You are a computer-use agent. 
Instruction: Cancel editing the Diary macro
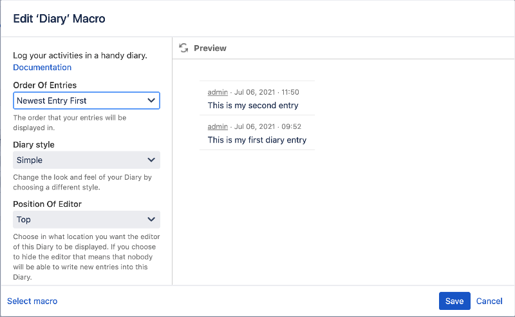point(489,301)
